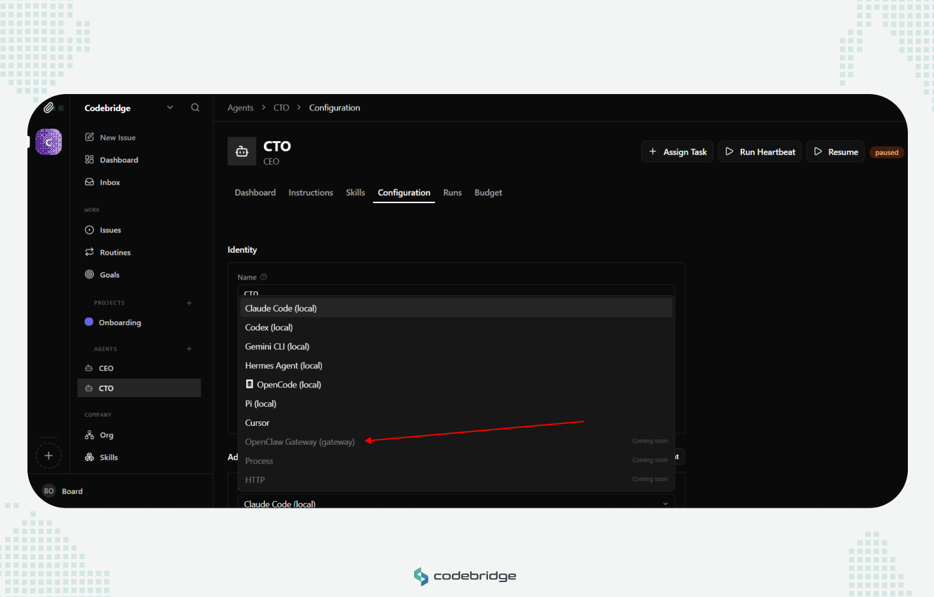Switch to the Skills tab
The image size is (934, 597).
point(355,193)
